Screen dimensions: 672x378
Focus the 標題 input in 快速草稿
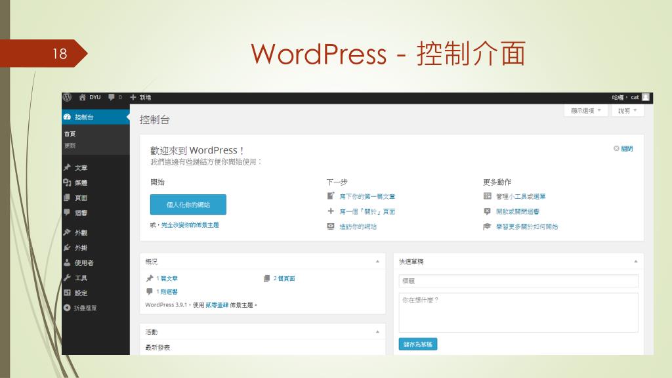pos(518,281)
